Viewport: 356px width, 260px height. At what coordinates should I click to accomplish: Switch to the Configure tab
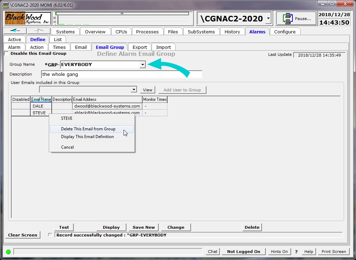(x=285, y=32)
